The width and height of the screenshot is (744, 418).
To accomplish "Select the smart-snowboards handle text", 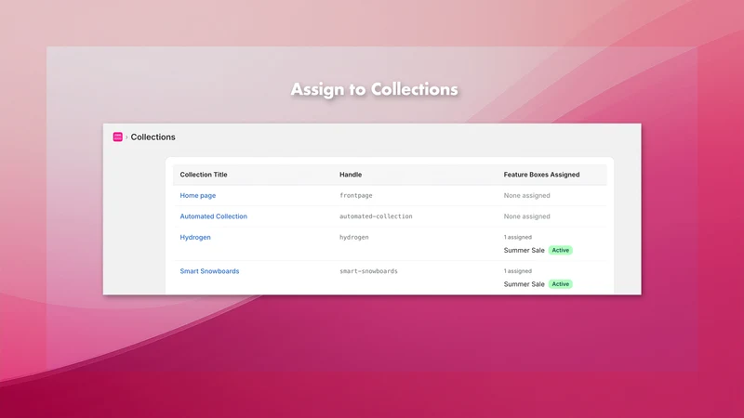I will coord(368,271).
